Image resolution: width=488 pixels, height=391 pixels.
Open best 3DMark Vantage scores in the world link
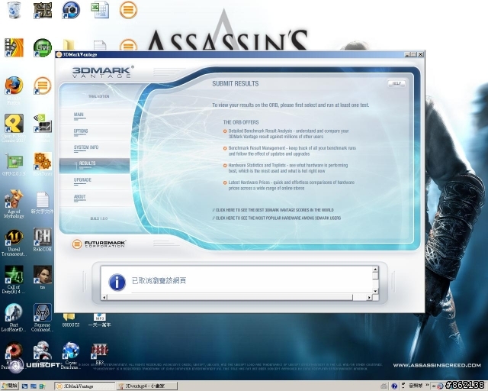[x=273, y=210]
